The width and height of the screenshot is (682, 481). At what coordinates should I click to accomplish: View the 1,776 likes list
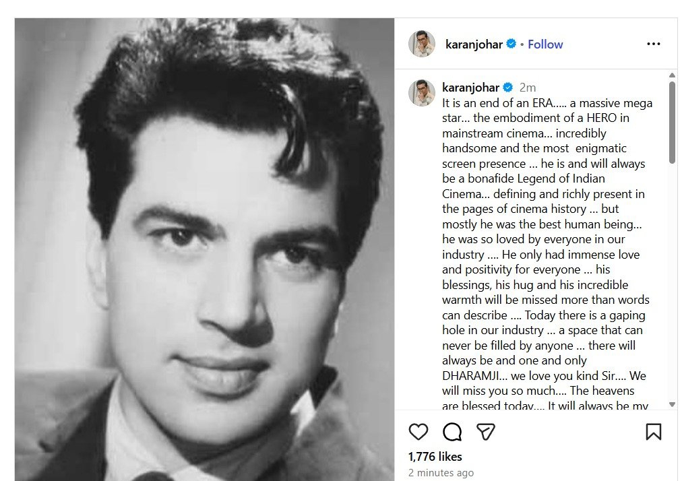coord(435,457)
